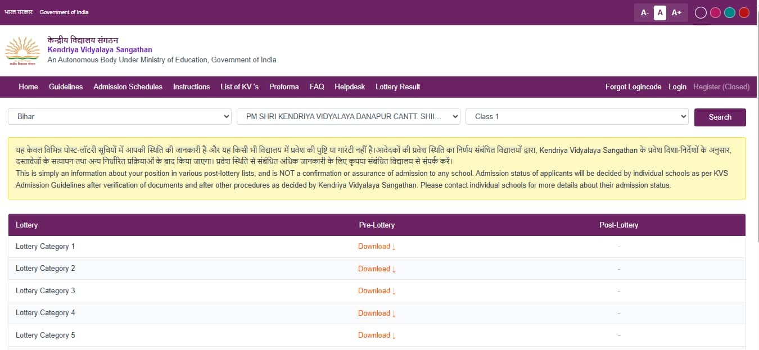Reset font size with middle A button

(x=660, y=12)
